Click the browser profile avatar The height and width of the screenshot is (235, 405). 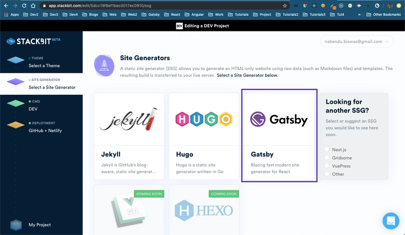390,6
